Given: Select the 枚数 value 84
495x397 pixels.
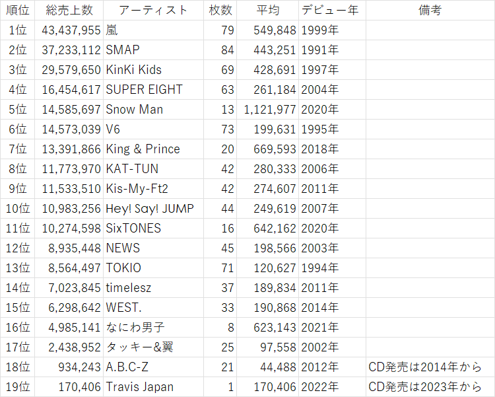Looking at the screenshot, I should point(220,50).
